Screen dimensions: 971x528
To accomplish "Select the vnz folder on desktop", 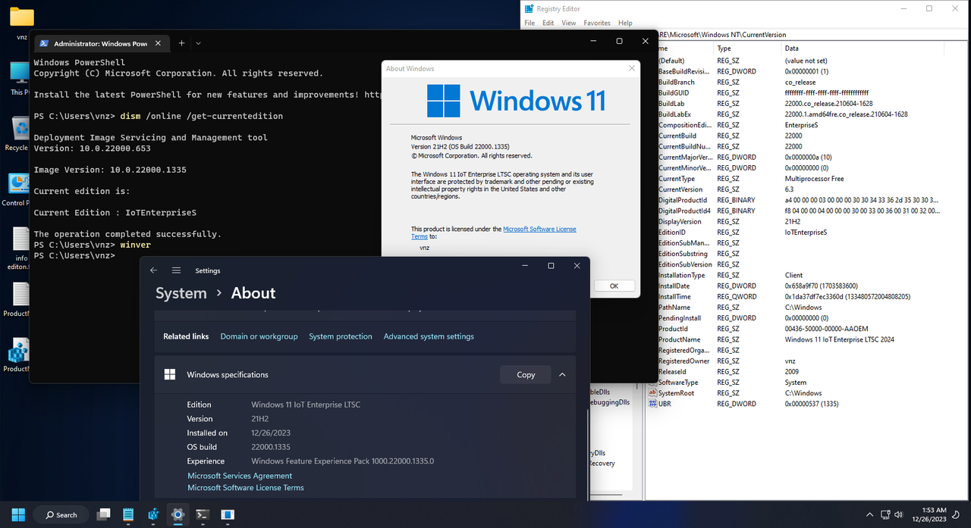I will tap(22, 23).
